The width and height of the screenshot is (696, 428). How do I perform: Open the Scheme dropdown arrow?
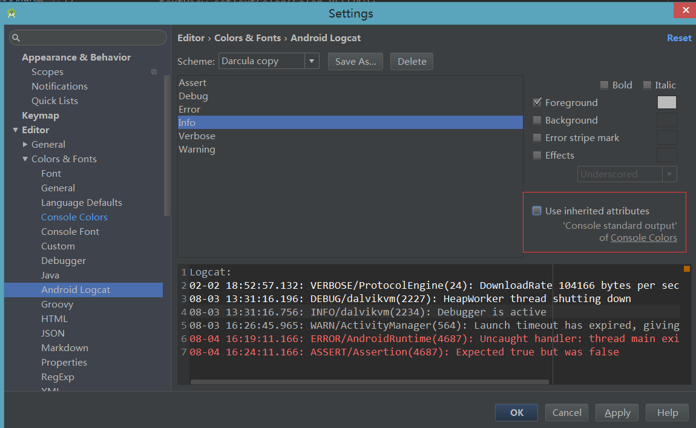click(x=312, y=61)
